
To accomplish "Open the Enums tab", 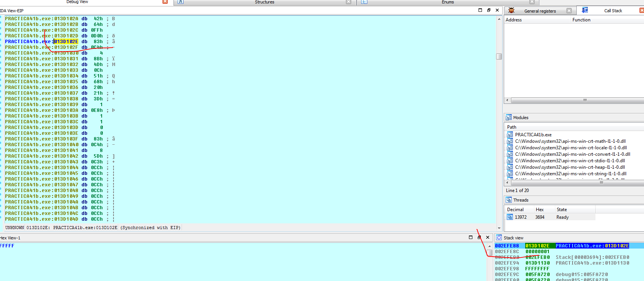I will [x=448, y=2].
